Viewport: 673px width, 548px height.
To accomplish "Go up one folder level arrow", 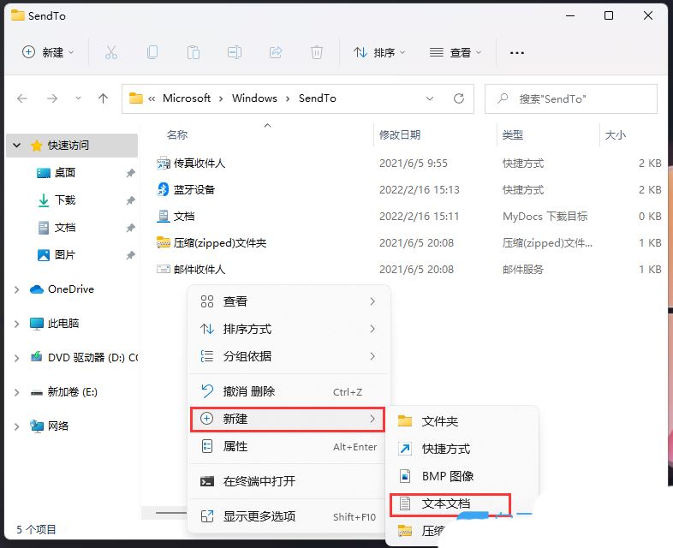I will click(x=104, y=98).
